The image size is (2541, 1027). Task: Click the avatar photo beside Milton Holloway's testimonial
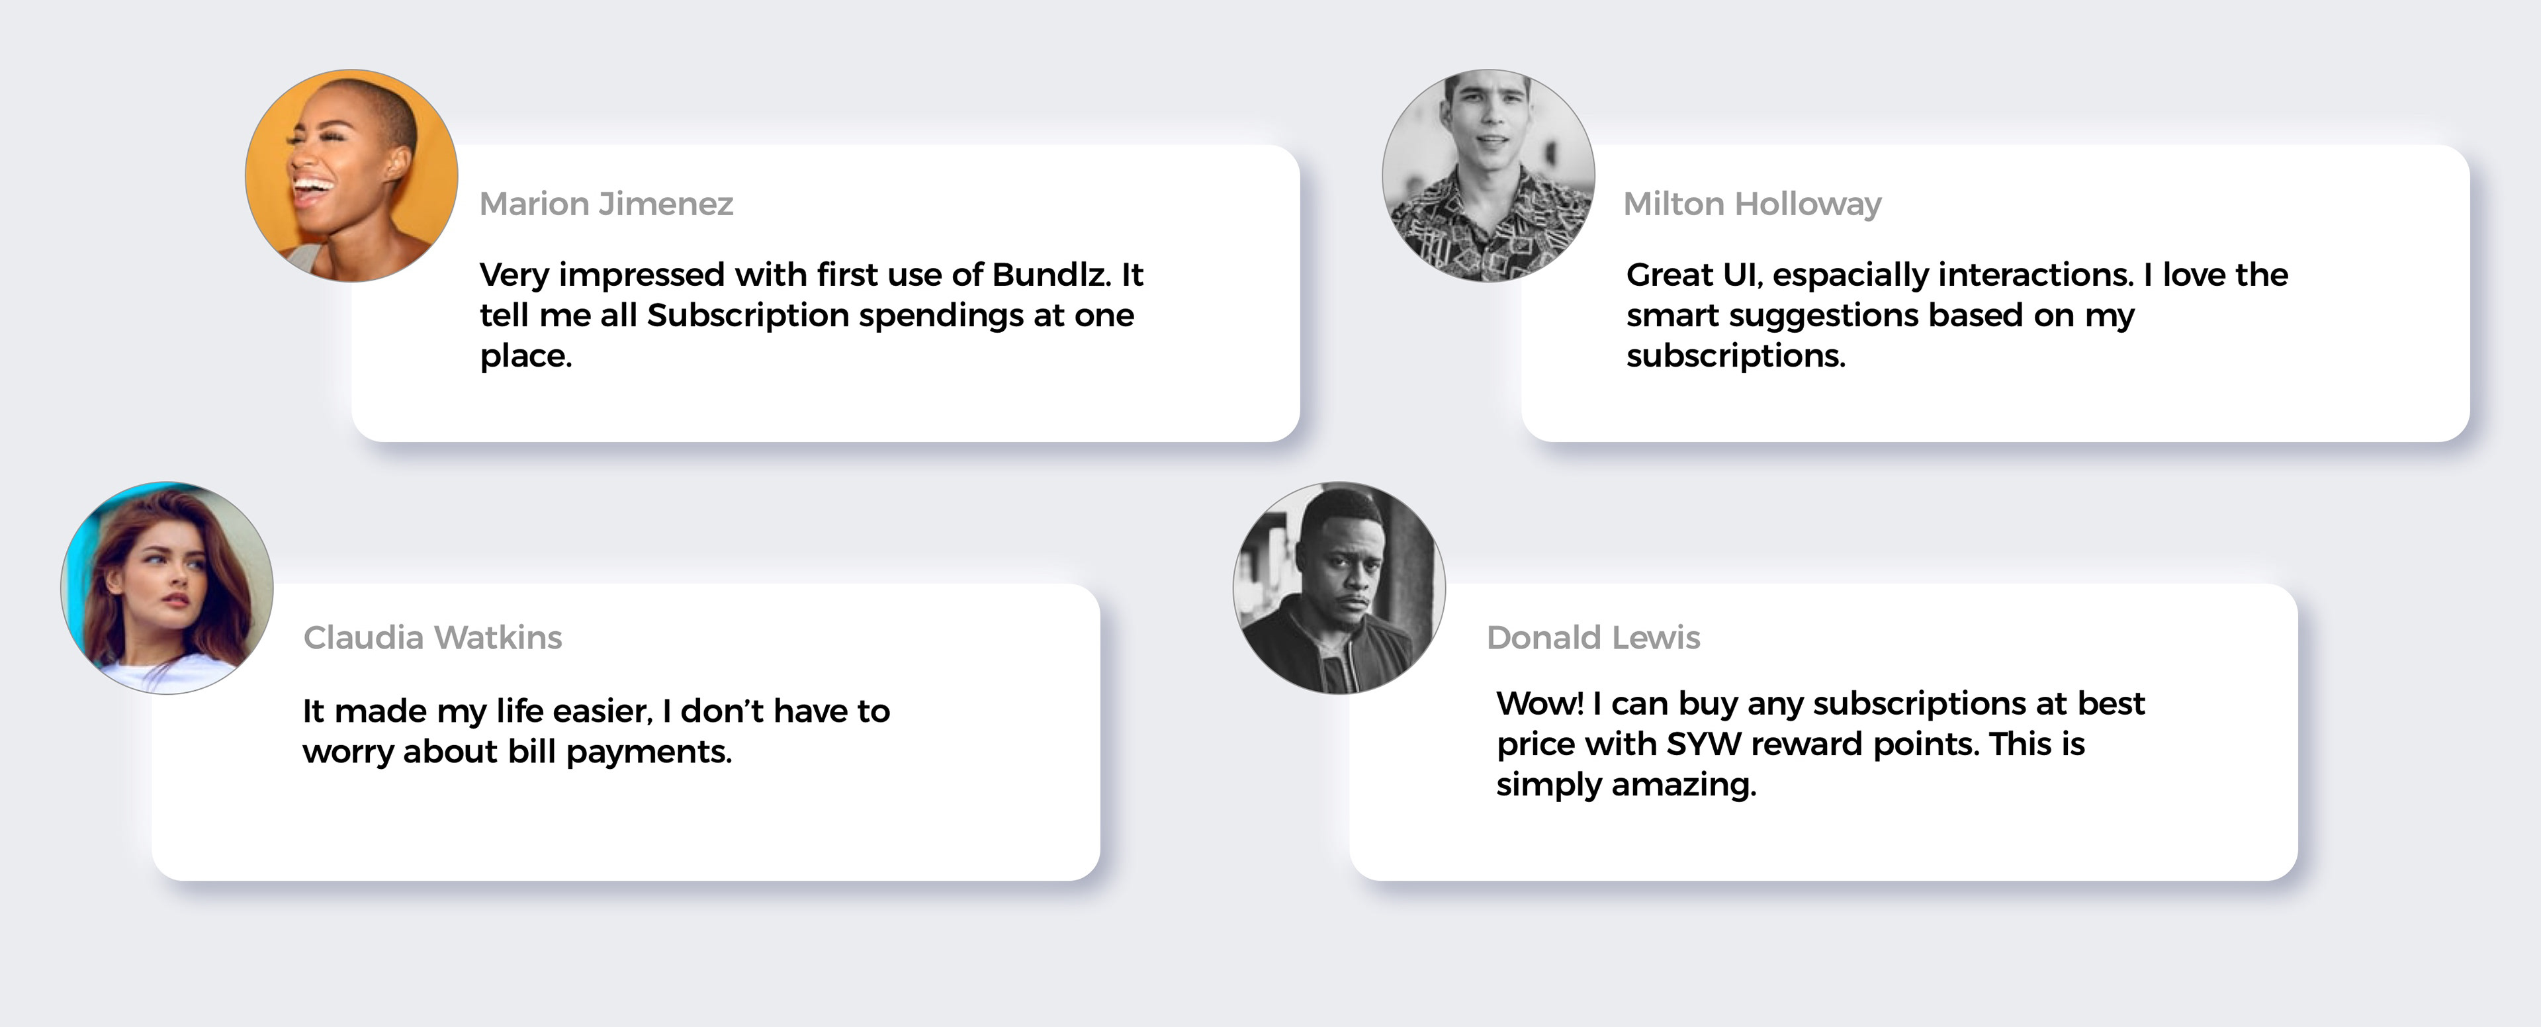click(1488, 175)
